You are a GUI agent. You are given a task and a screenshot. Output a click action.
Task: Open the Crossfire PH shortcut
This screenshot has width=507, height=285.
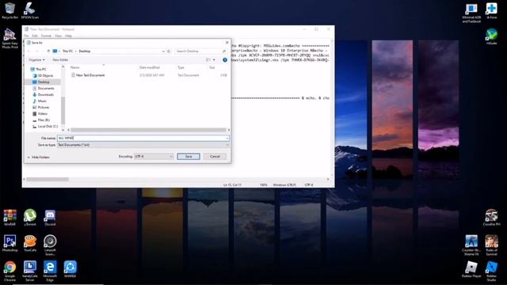coord(491,217)
